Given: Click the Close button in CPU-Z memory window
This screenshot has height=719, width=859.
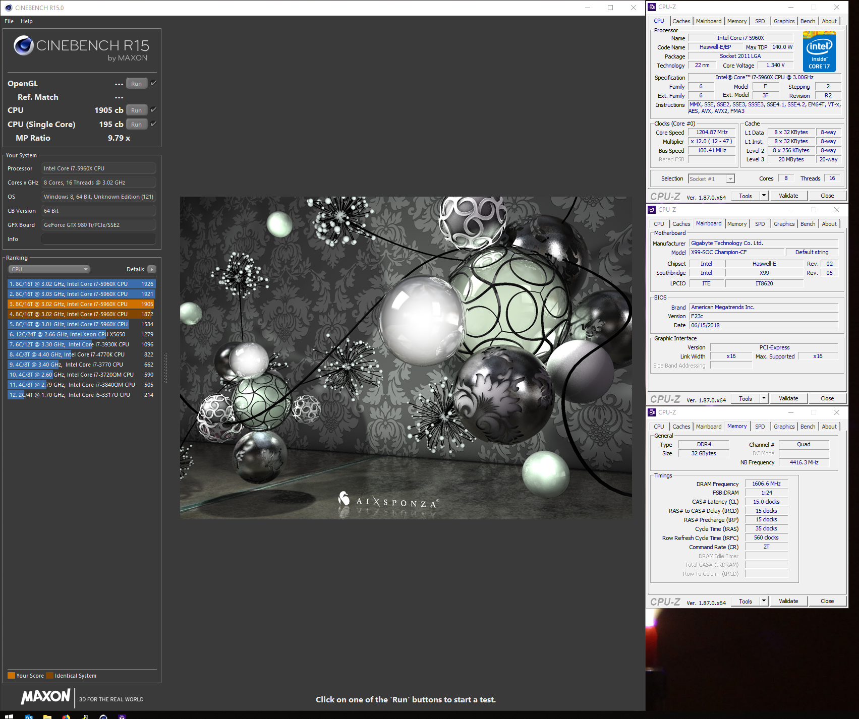Looking at the screenshot, I should (x=827, y=601).
